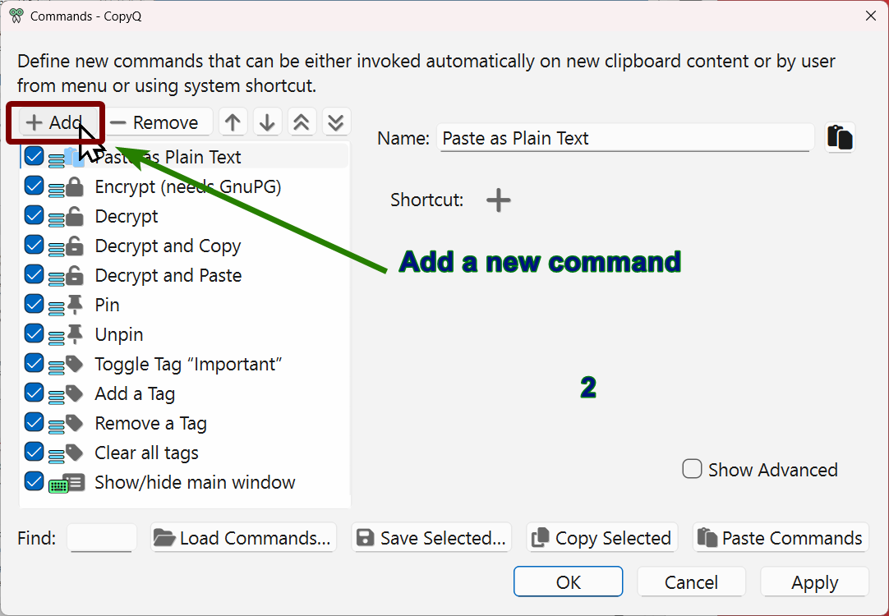Move command to bottom with double-down arrow
Image resolution: width=889 pixels, height=616 pixels.
coord(335,122)
